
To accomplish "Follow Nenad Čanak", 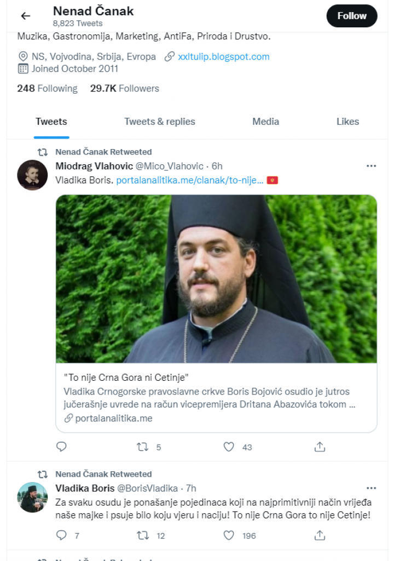I will pyautogui.click(x=351, y=16).
